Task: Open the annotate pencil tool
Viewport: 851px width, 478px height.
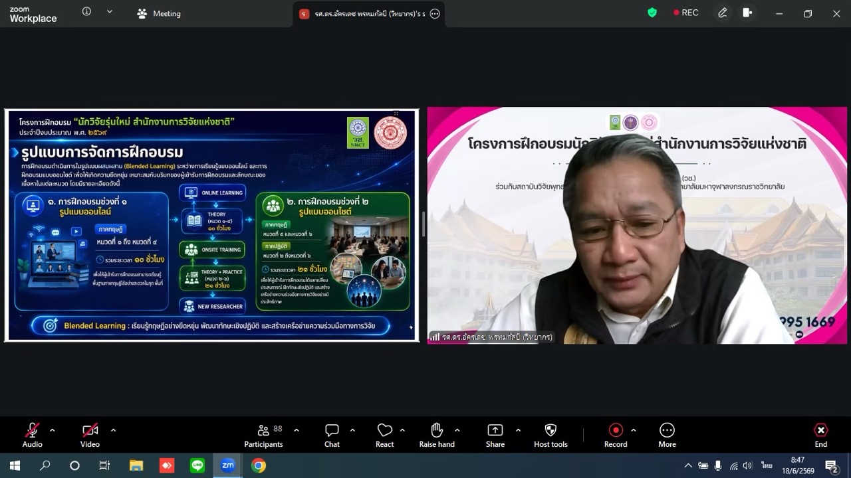Action: [723, 13]
